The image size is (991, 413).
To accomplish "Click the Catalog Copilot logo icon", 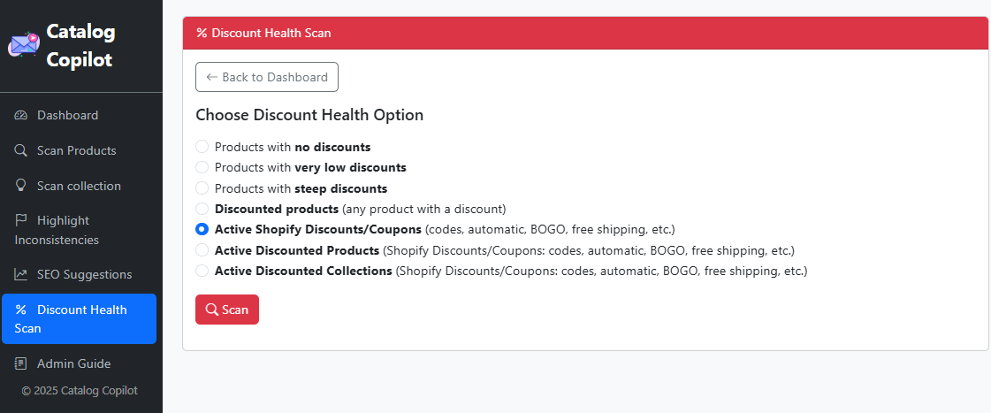I will [23, 44].
